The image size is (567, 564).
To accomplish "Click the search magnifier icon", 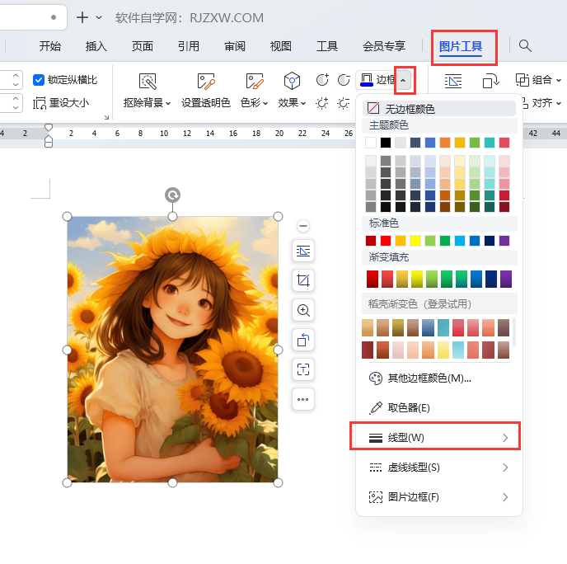I will click(x=525, y=45).
